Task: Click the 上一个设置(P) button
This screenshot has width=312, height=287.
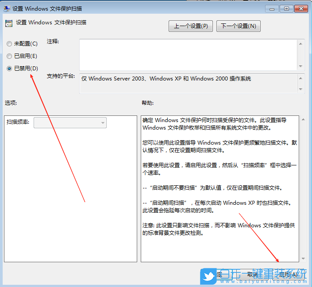Action: [191, 26]
